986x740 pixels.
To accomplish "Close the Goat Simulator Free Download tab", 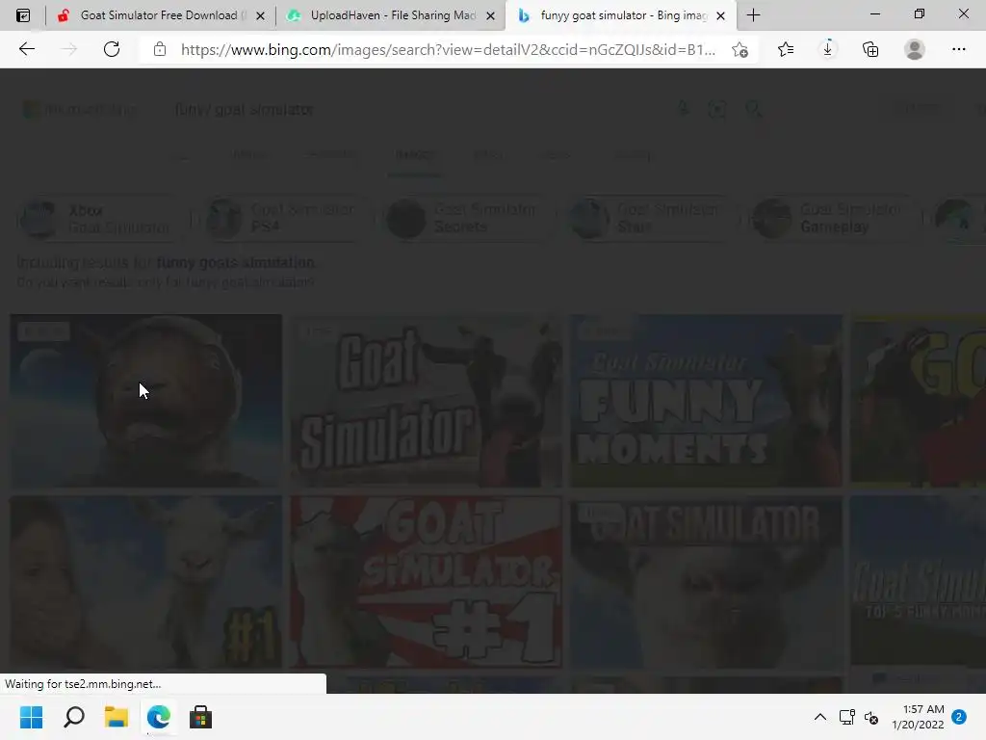I will click(260, 15).
